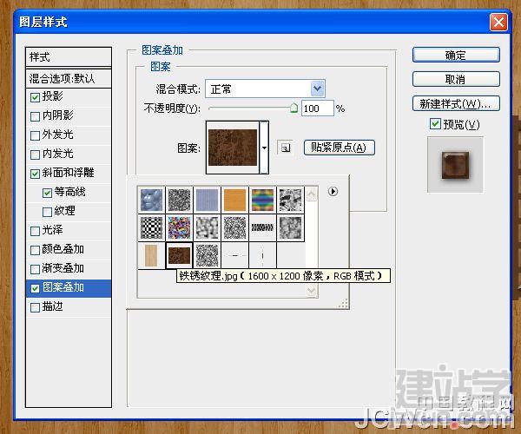Toggle the 等高线 contour checkbox

click(x=47, y=193)
